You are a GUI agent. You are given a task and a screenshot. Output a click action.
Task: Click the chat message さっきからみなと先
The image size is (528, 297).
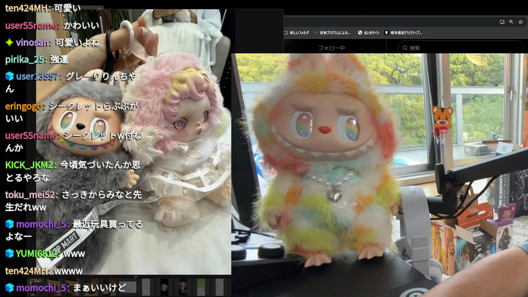pos(101,195)
